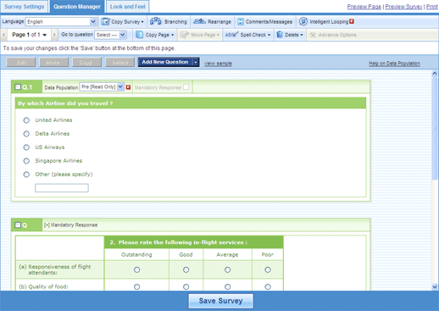The image size is (439, 311).
Task: Open Help on Data Population link
Action: [x=394, y=64]
